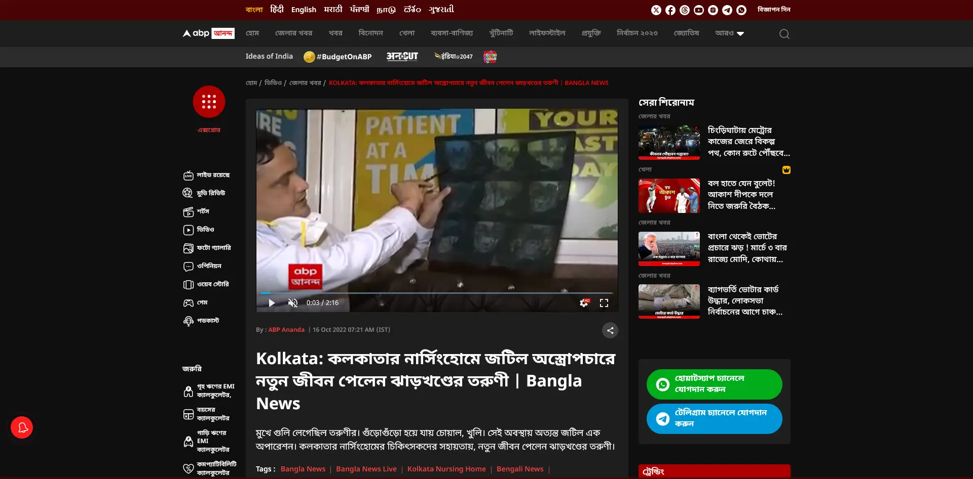Click the ABP Ananda author link

pyautogui.click(x=286, y=330)
